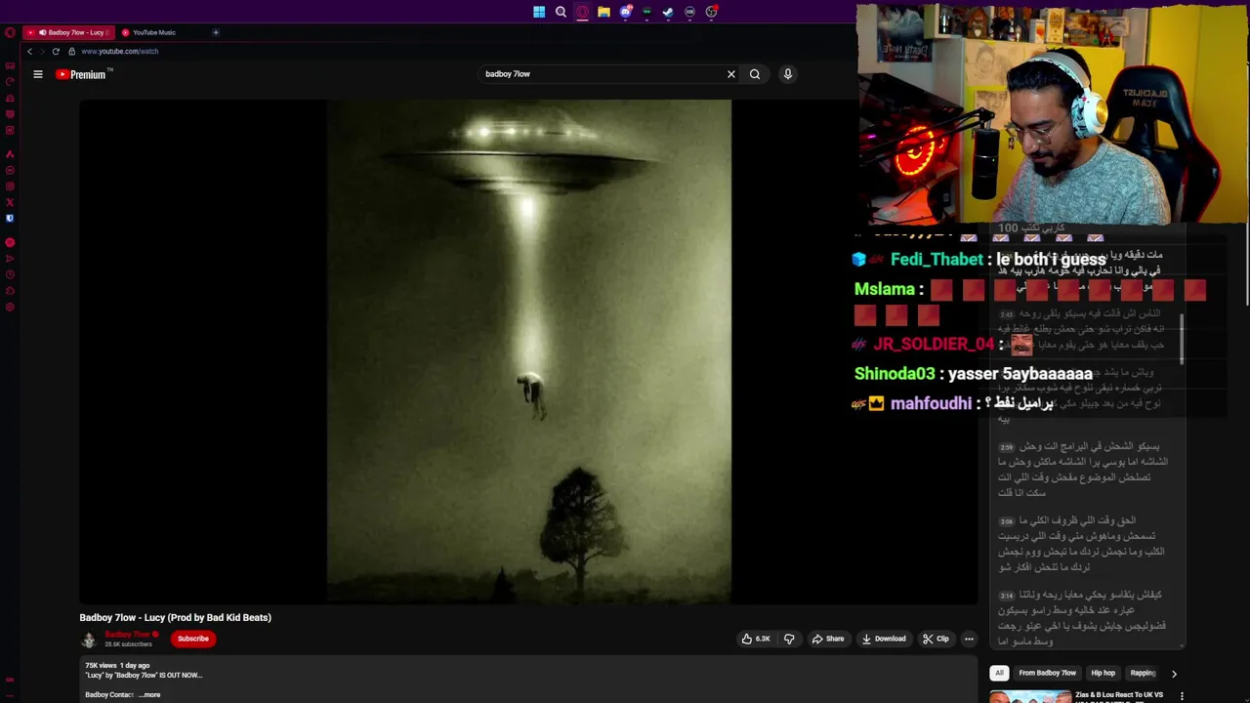Open options for the Zias & B Lou video

pyautogui.click(x=1182, y=696)
